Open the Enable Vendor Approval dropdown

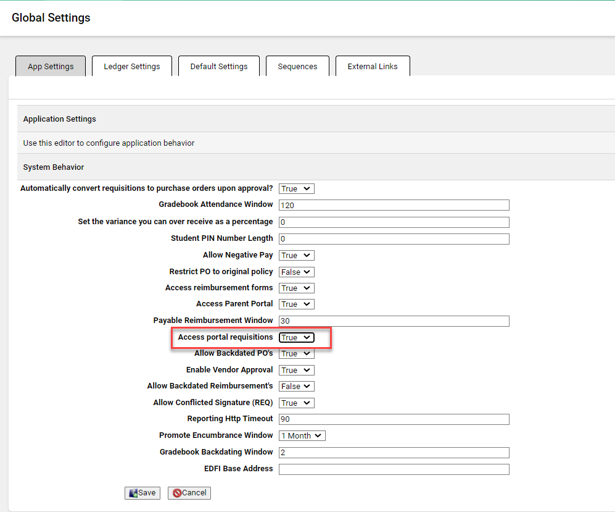(x=296, y=370)
